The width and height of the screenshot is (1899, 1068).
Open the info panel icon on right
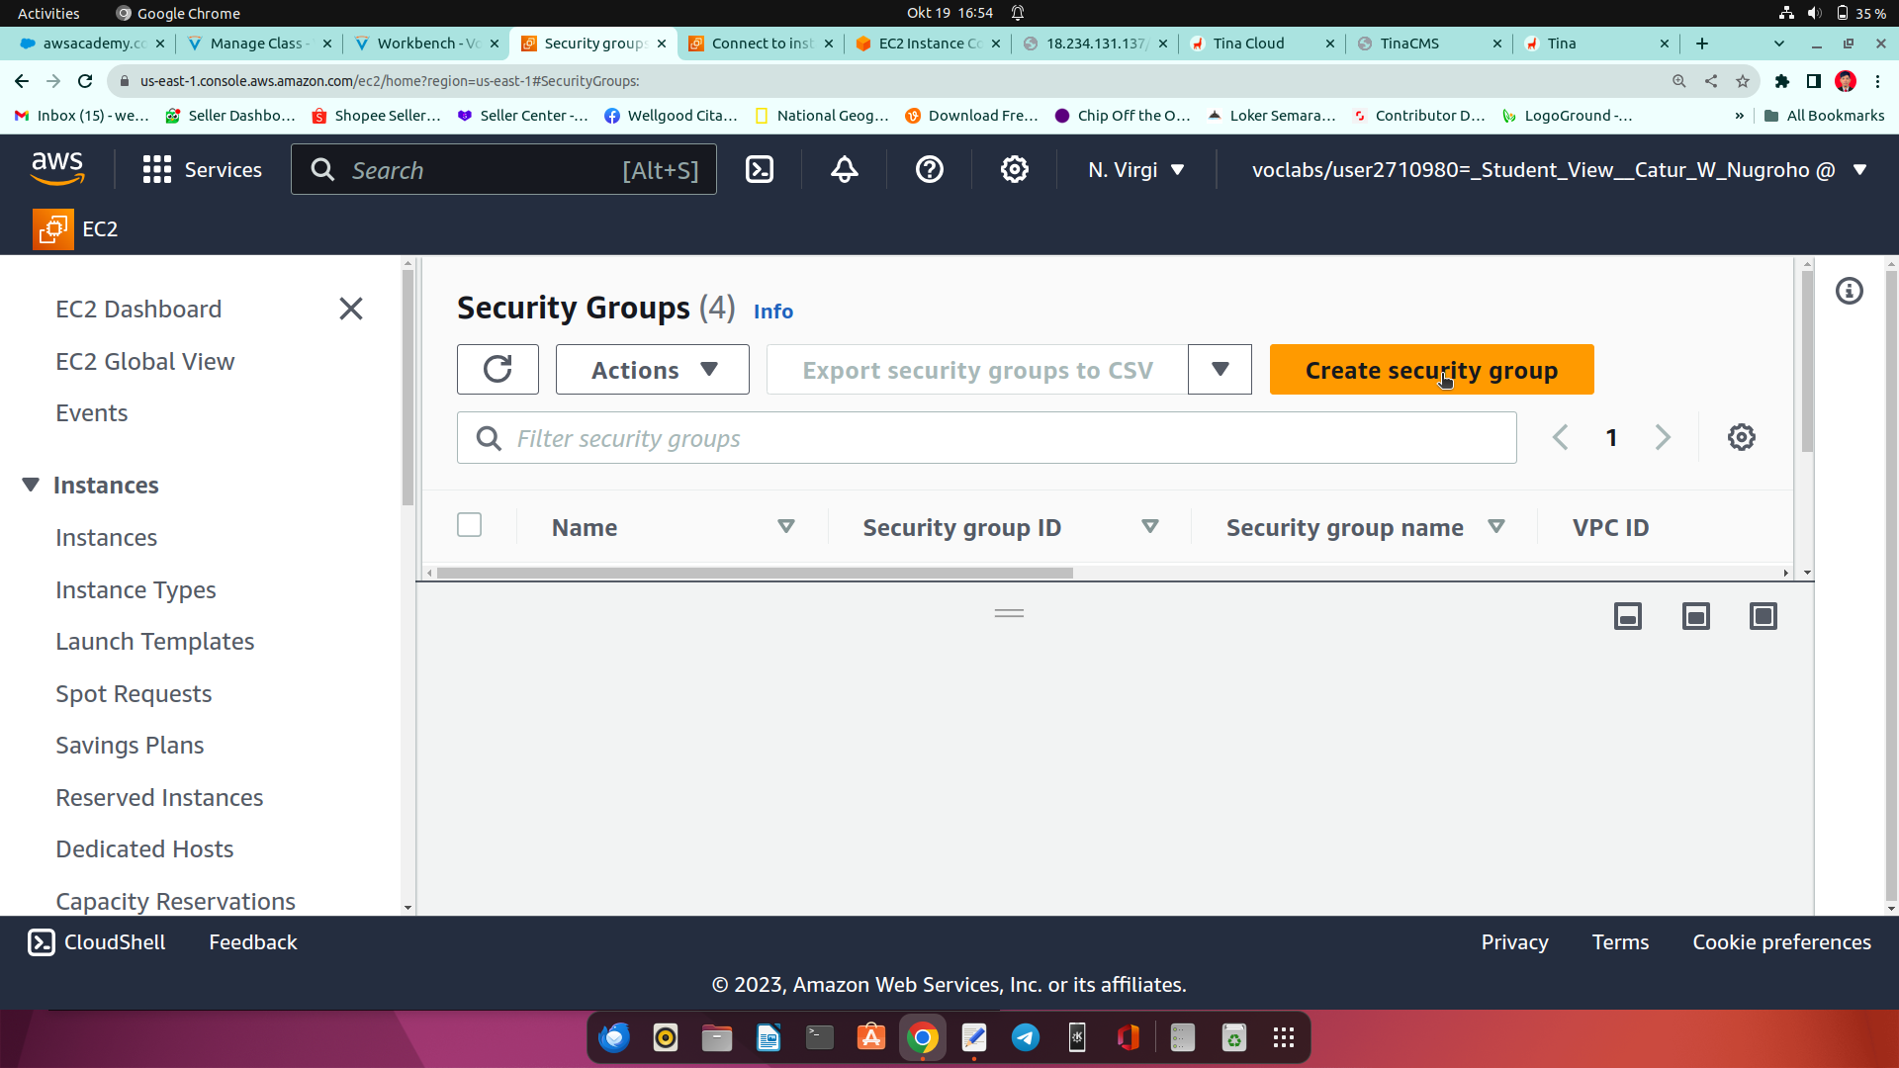click(x=1849, y=291)
